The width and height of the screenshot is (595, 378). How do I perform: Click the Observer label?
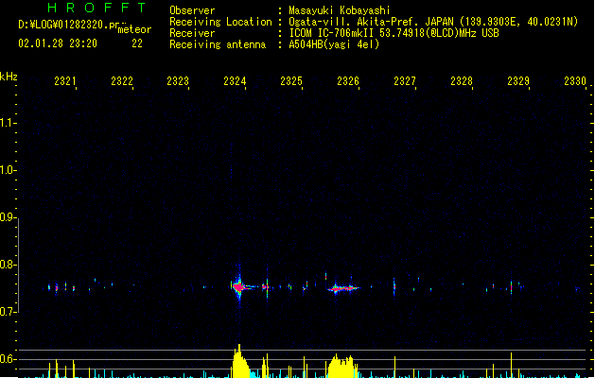pyautogui.click(x=192, y=10)
